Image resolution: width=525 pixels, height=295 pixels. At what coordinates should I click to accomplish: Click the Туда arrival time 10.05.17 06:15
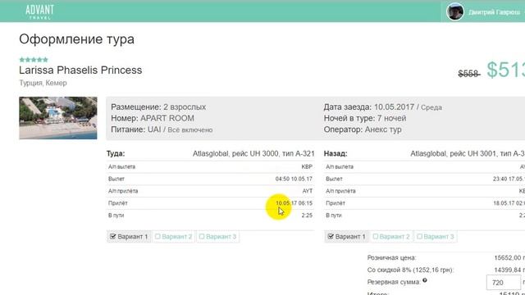(x=294, y=203)
